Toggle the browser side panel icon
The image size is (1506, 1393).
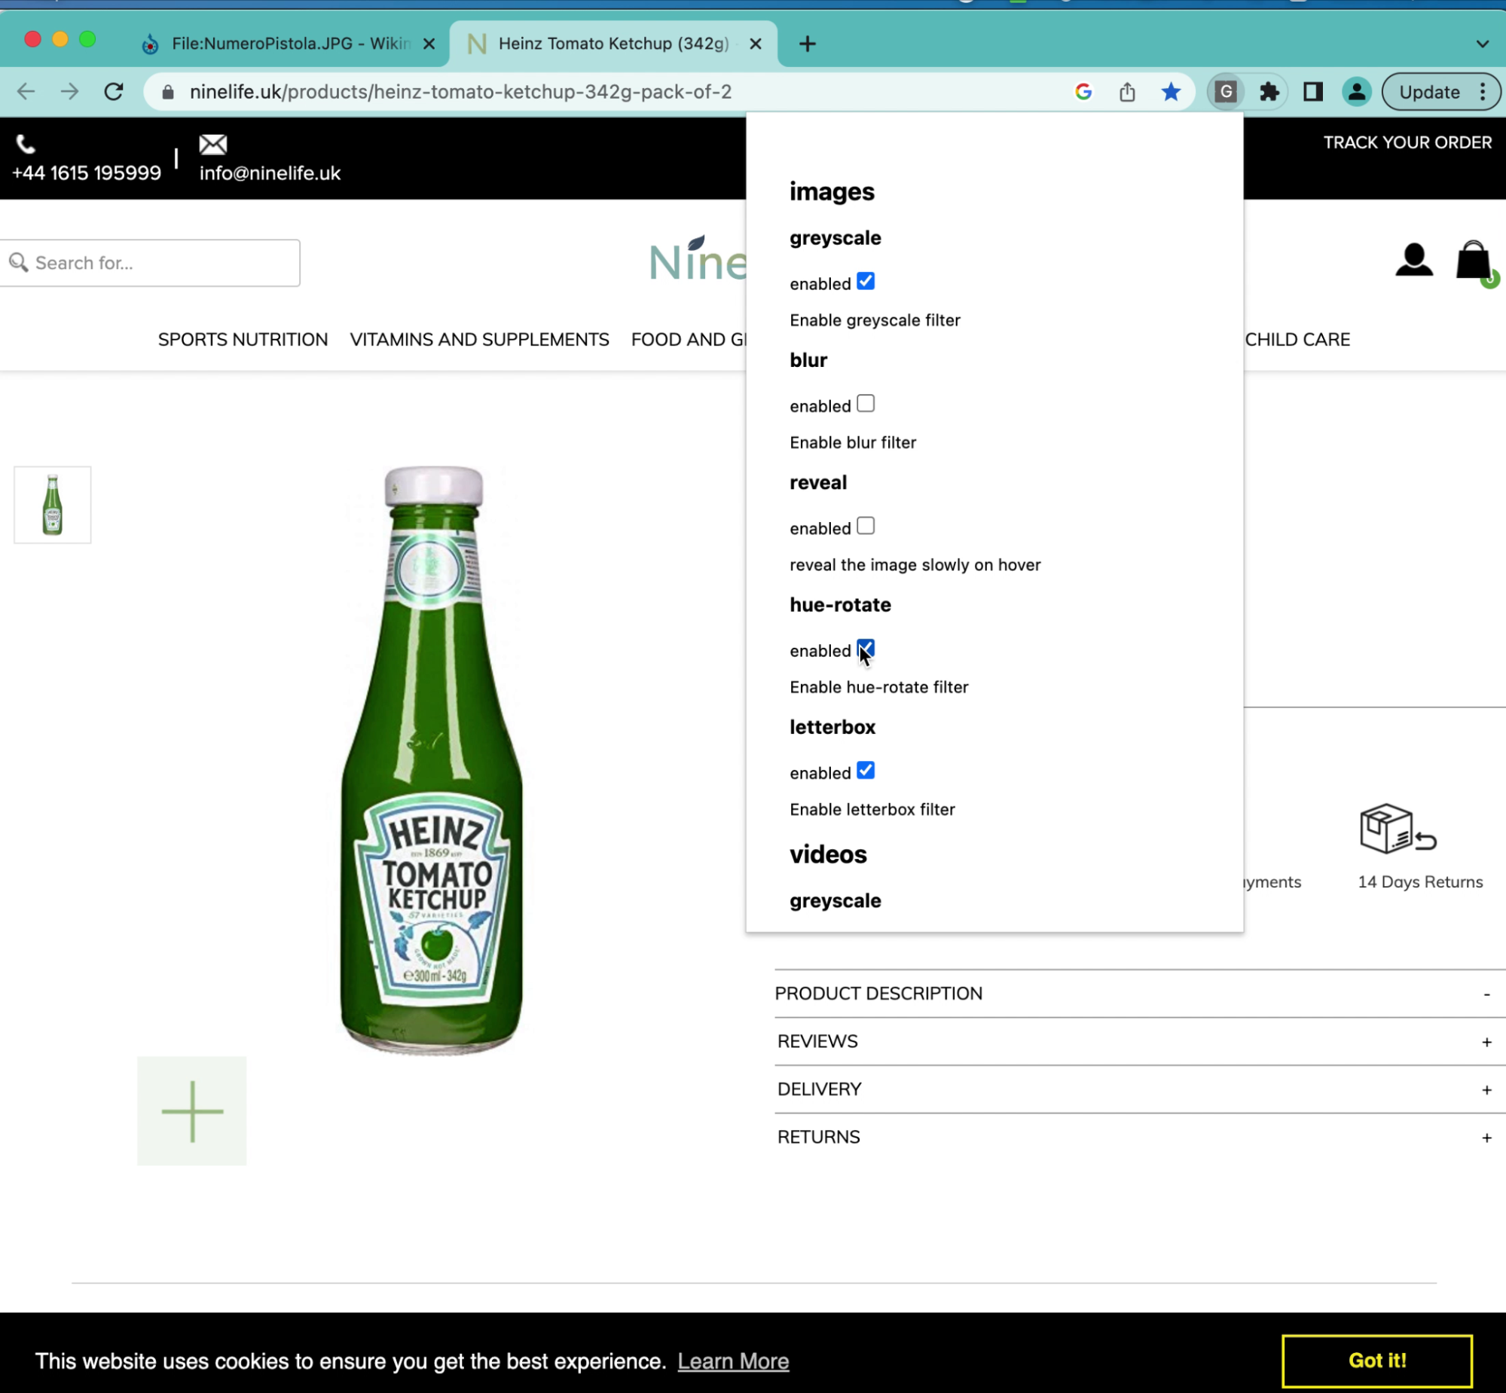click(1313, 92)
